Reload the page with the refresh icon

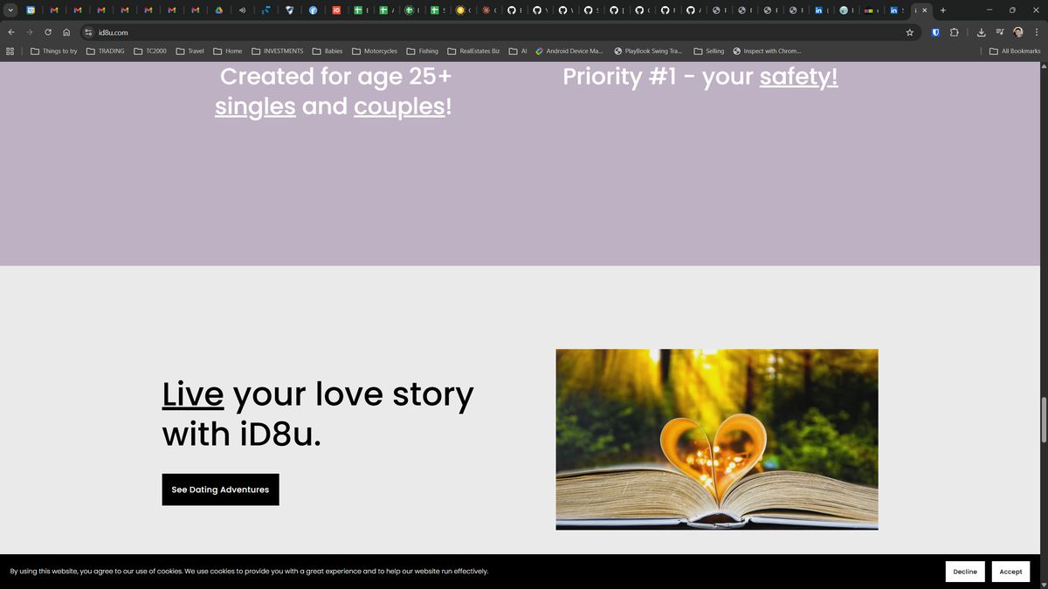pyautogui.click(x=48, y=32)
